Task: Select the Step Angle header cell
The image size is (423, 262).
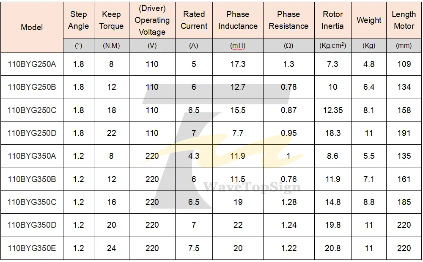Action: click(x=79, y=20)
